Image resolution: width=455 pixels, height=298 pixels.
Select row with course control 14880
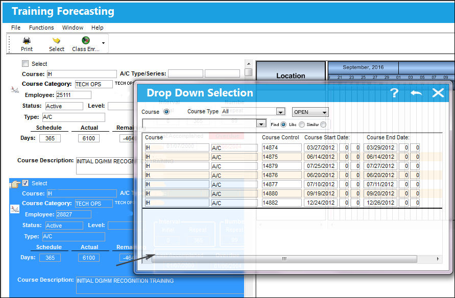(282, 193)
